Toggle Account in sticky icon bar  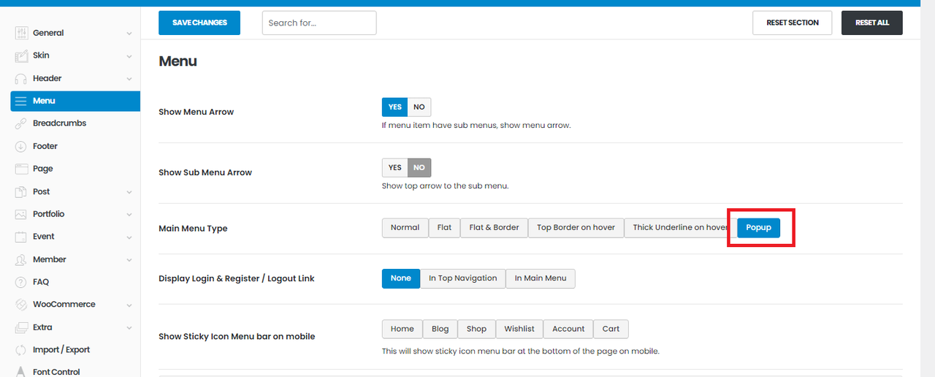pyautogui.click(x=568, y=329)
